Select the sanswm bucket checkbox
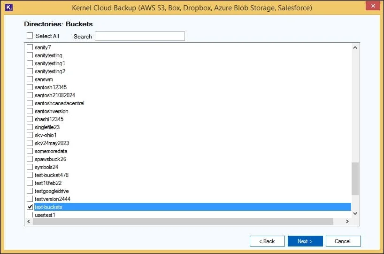The width and height of the screenshot is (384, 254). pos(30,79)
